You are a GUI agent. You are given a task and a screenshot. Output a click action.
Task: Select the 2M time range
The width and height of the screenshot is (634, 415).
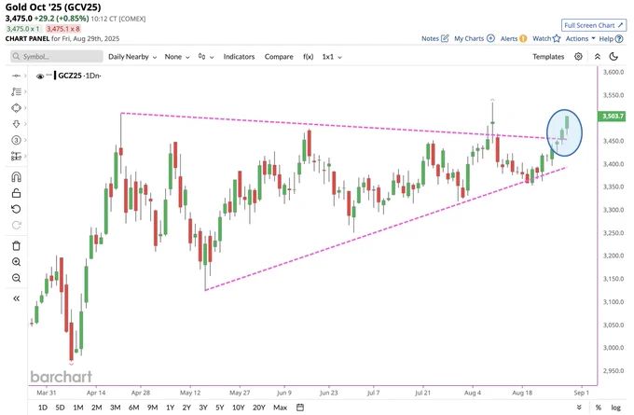point(97,408)
